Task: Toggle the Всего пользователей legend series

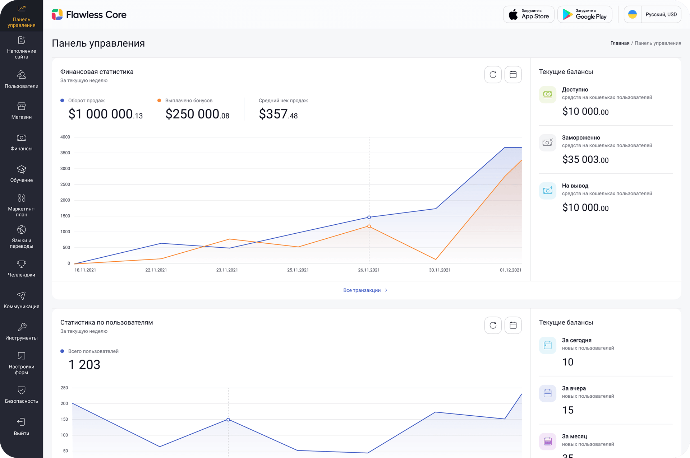Action: click(89, 351)
